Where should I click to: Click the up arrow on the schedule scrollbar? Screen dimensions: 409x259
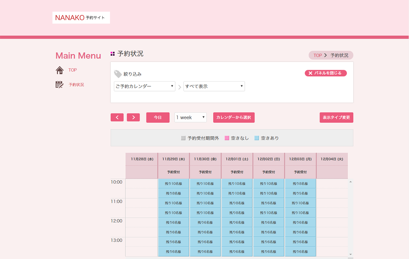[350, 182]
